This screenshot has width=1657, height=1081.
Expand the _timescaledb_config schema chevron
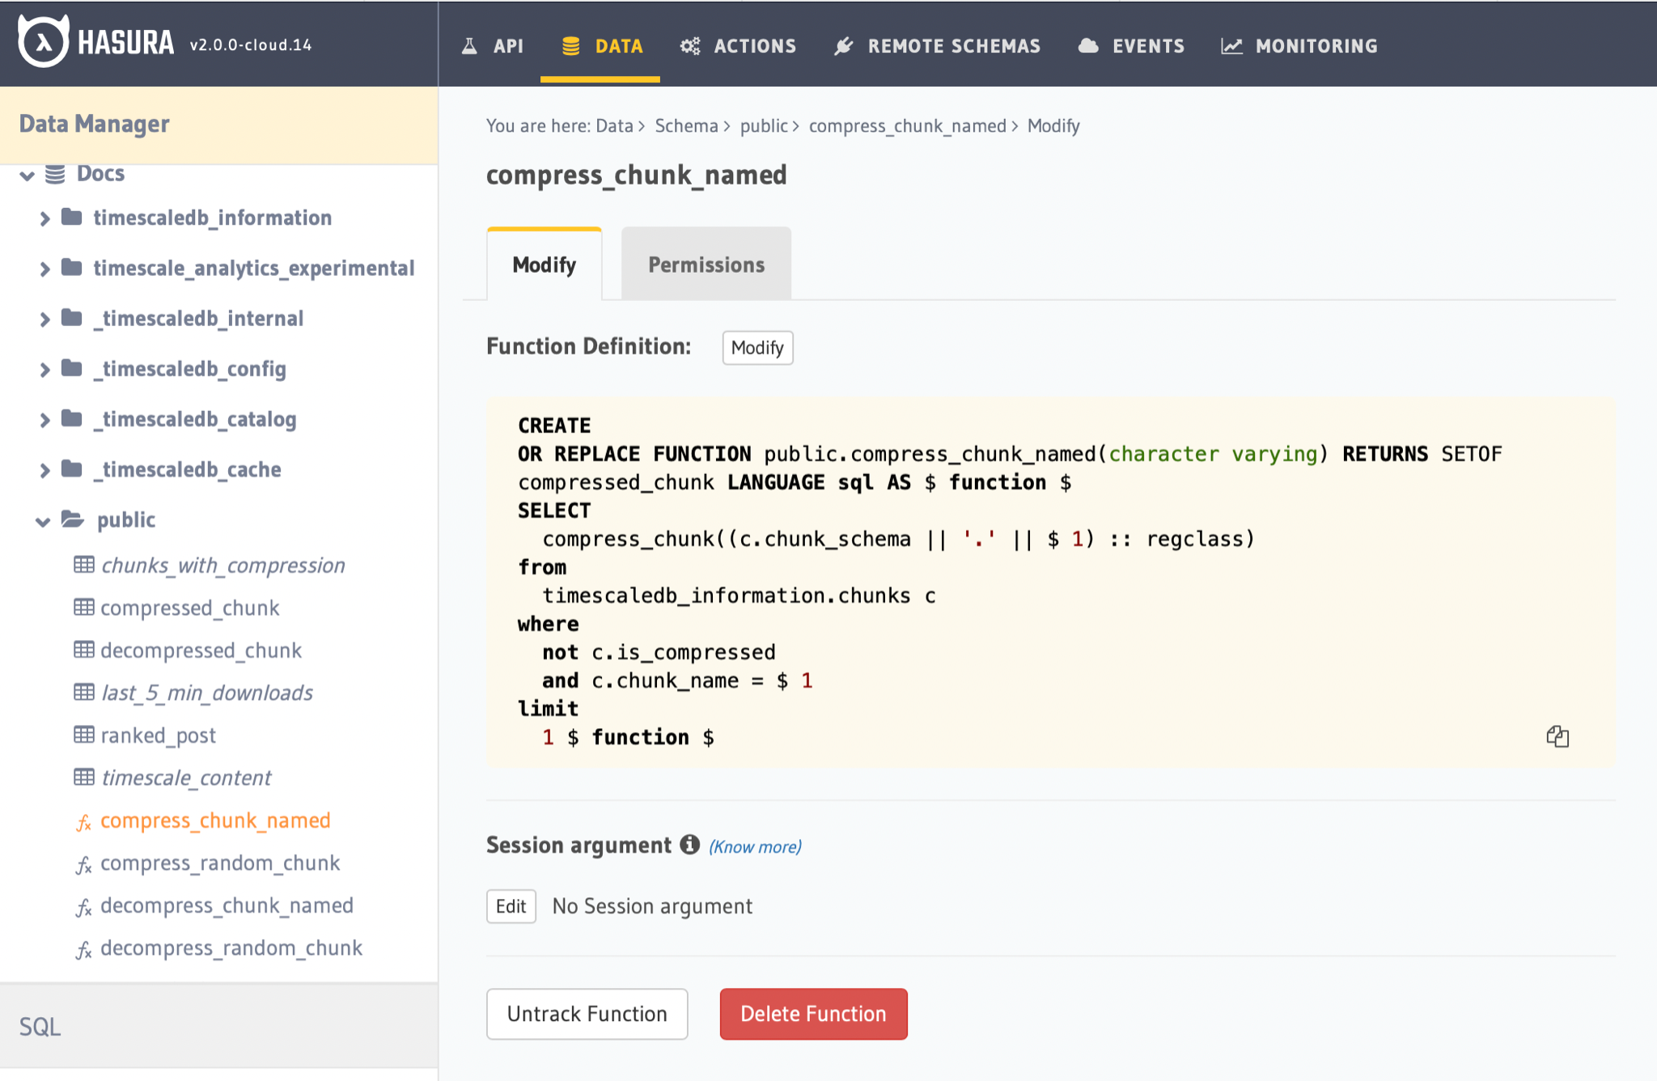pos(45,370)
